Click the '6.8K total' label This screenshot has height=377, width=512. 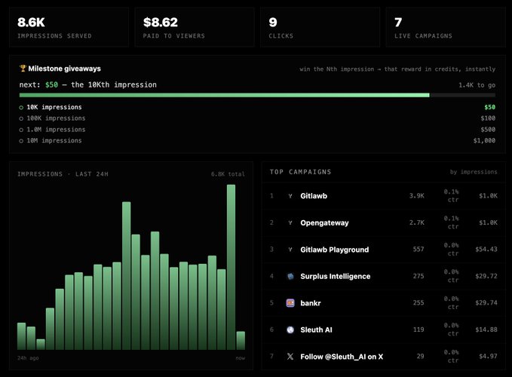228,174
